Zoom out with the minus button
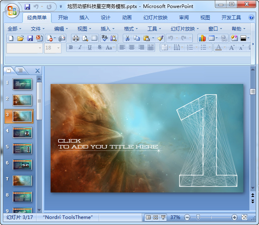This screenshot has width=259, height=225. tap(187, 217)
